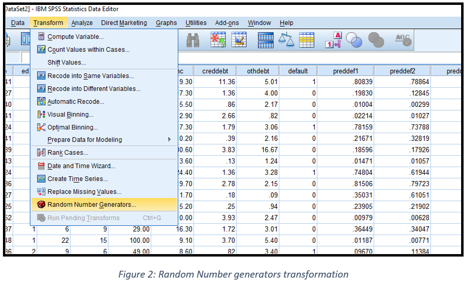Click the Recode into Different Variables icon
The height and width of the screenshot is (282, 468).
(x=41, y=88)
